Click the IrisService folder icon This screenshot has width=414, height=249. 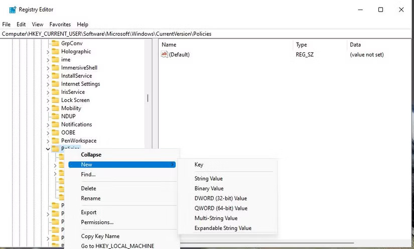click(55, 92)
